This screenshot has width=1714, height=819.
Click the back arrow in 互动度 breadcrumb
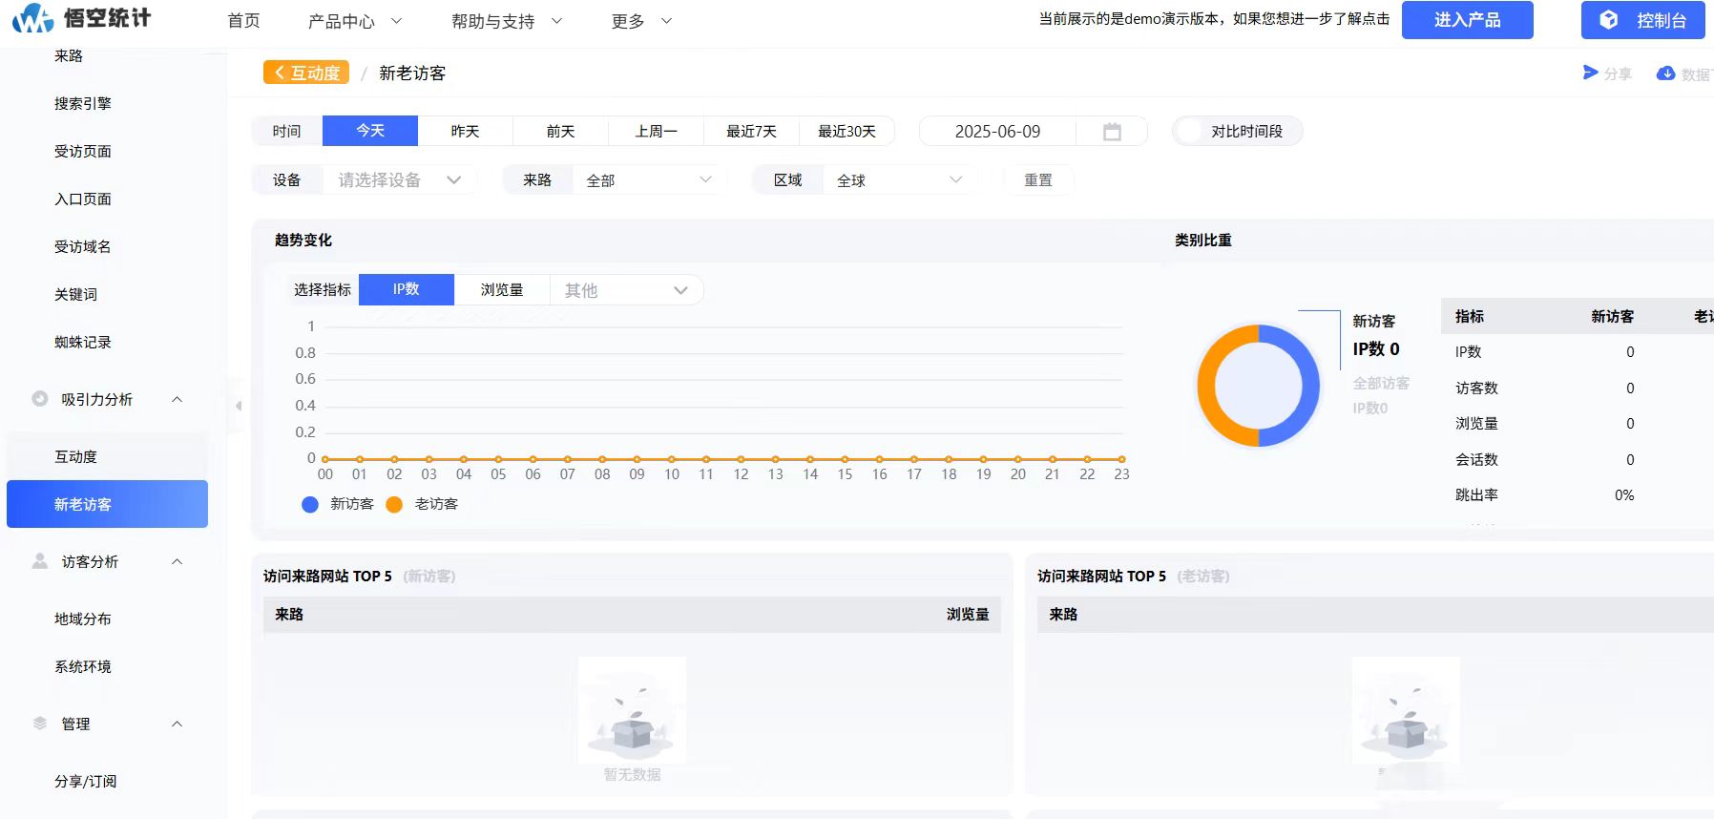[x=279, y=73]
